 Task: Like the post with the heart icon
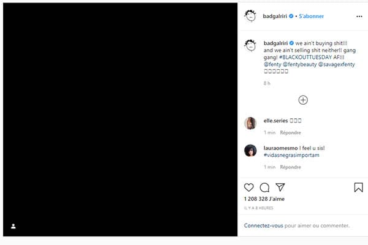[249, 187]
